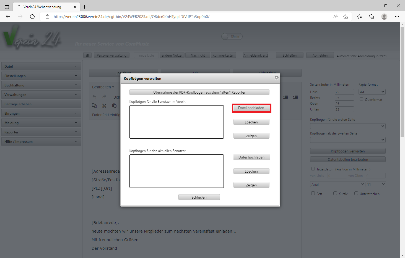Expand the Reporter sidebar menu

tap(41, 132)
